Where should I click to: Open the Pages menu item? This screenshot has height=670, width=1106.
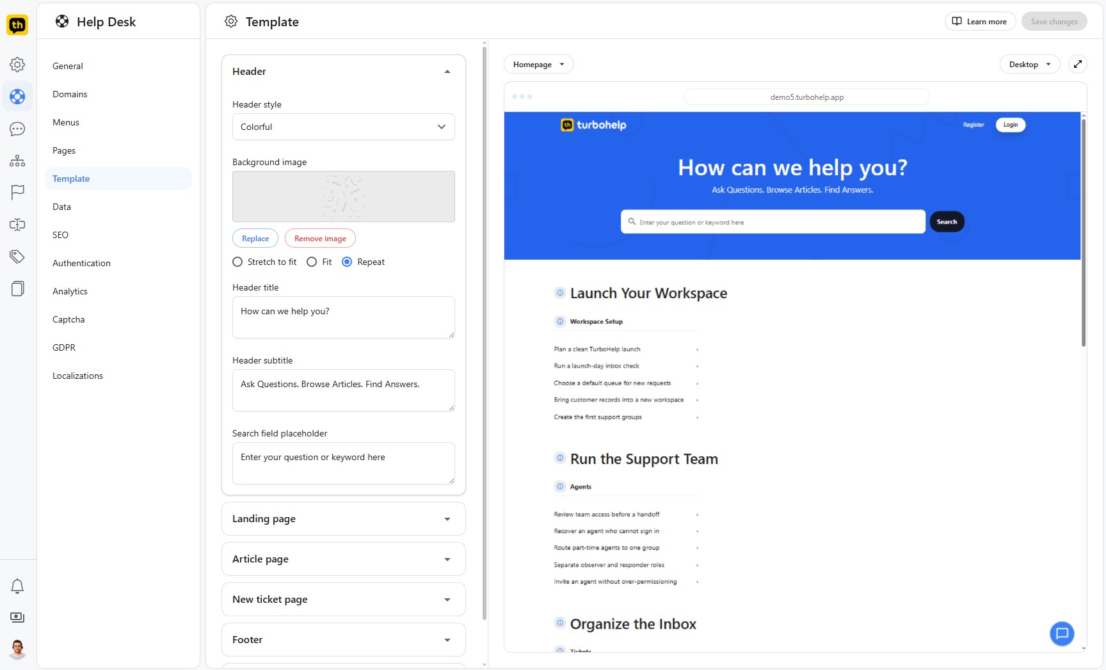[118, 150]
